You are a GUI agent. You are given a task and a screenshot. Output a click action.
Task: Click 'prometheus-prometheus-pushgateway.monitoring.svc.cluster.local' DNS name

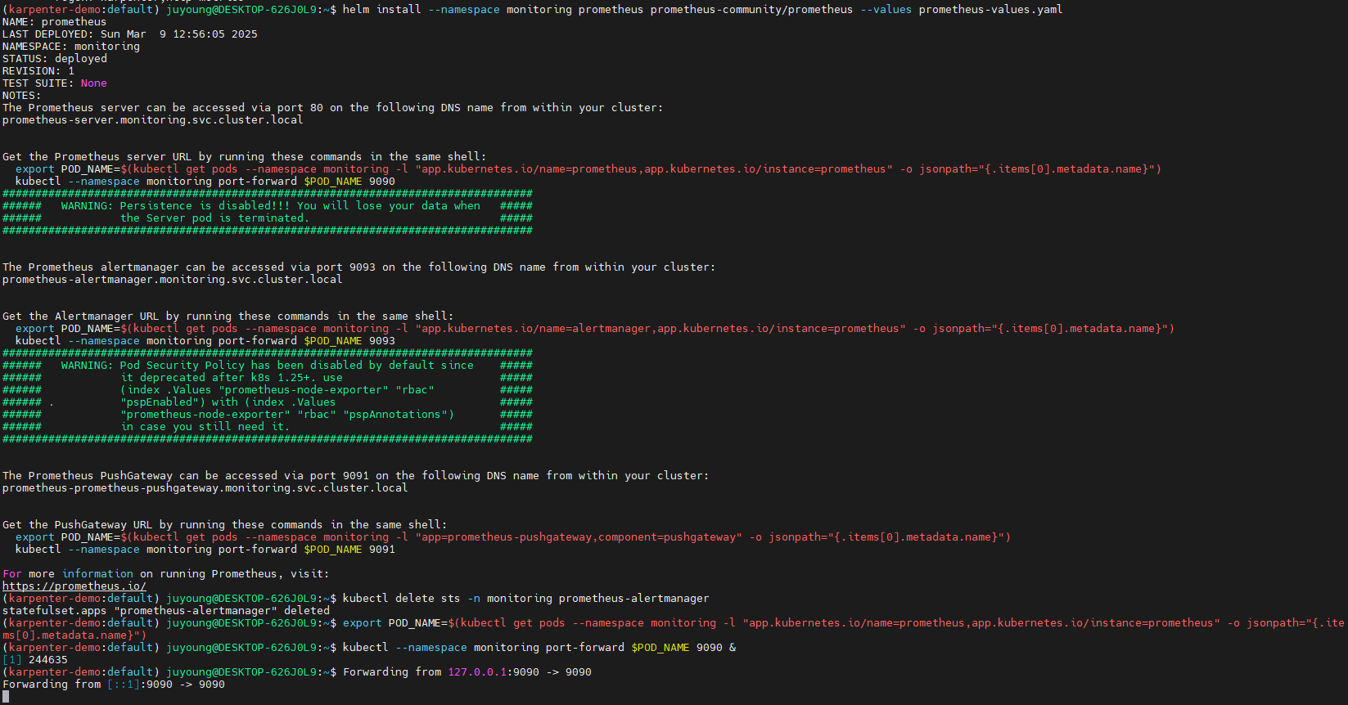pyautogui.click(x=205, y=488)
